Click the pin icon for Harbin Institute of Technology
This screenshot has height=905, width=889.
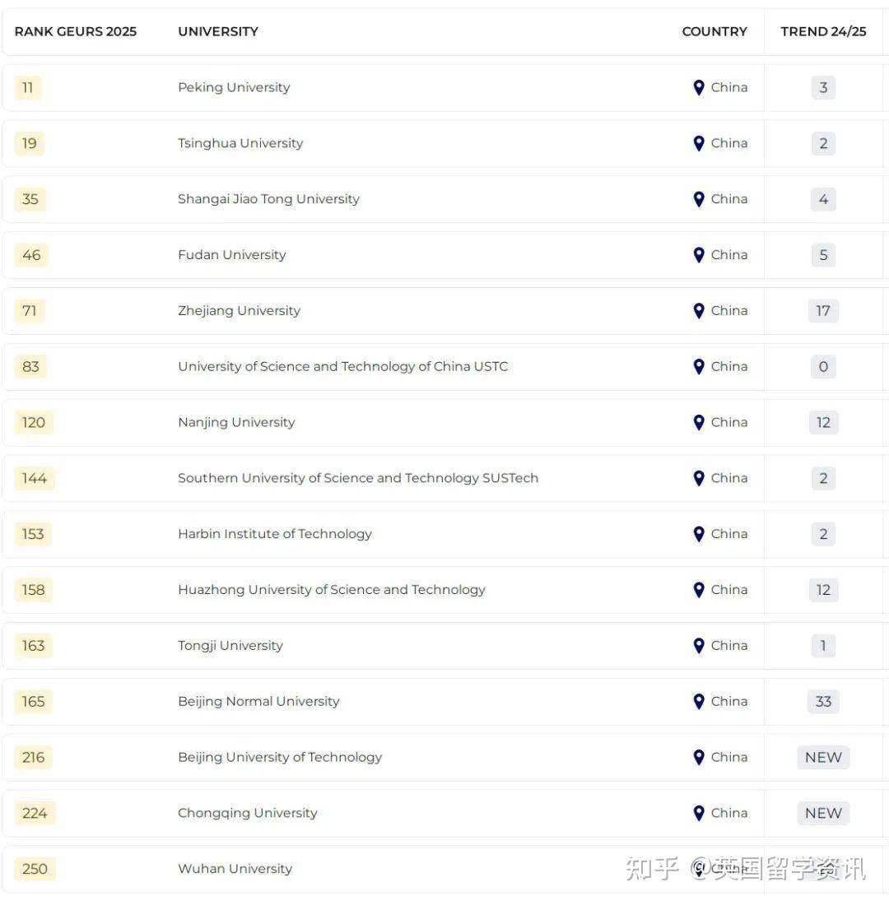[x=699, y=534]
